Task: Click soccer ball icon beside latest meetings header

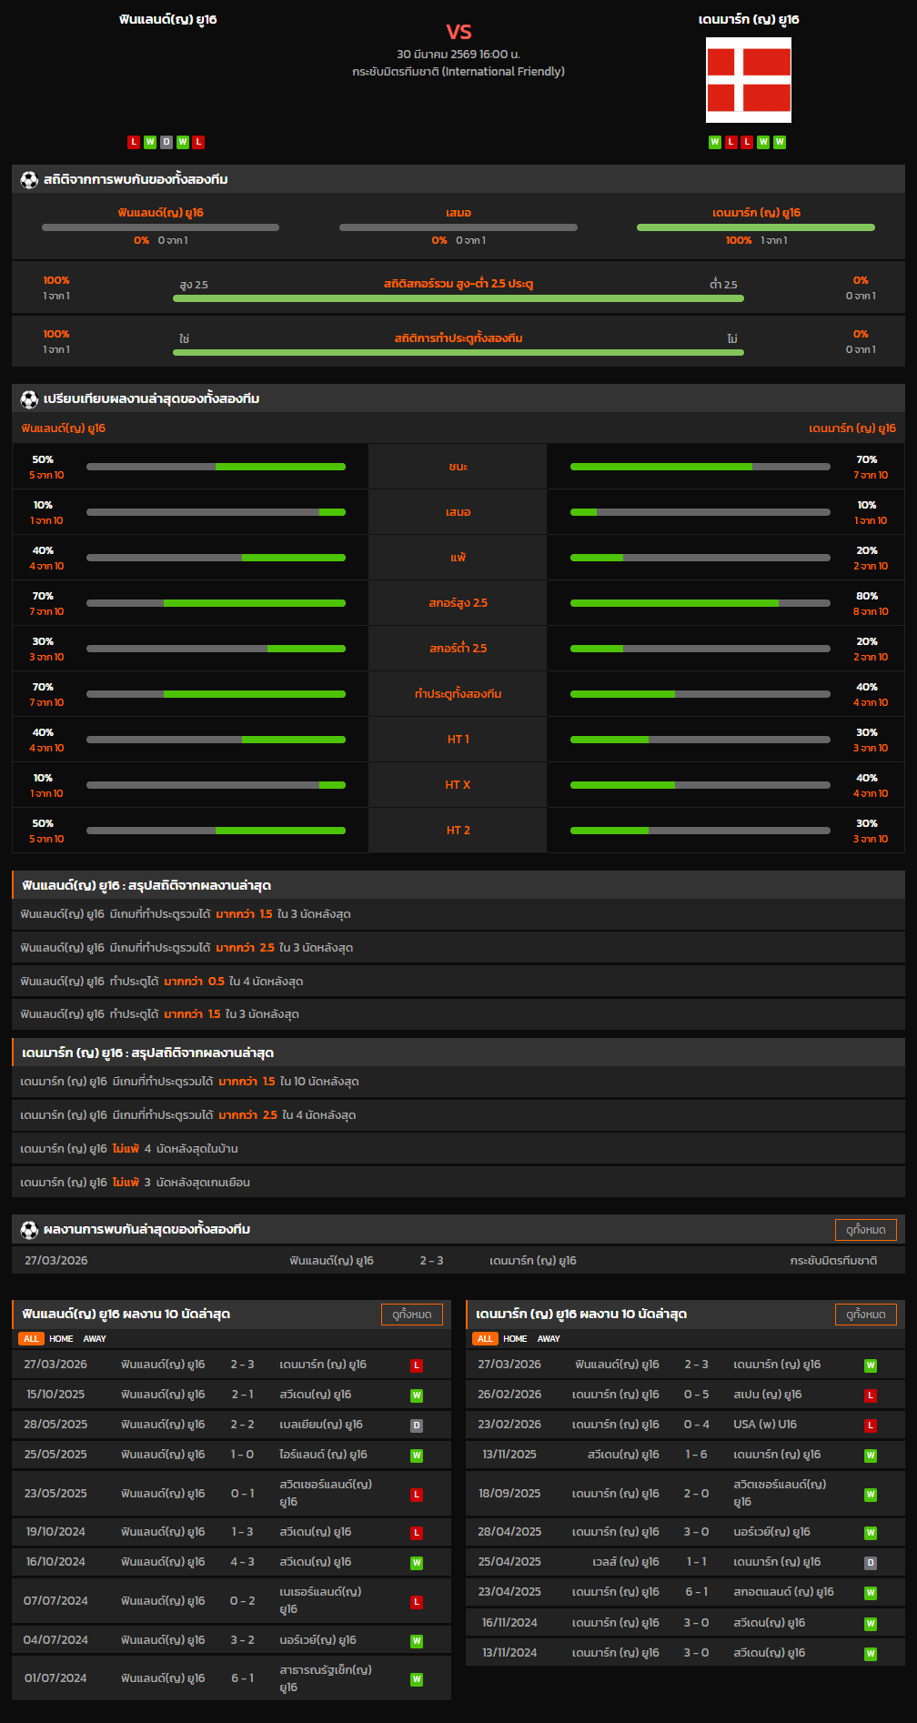Action: pyautogui.click(x=29, y=1230)
